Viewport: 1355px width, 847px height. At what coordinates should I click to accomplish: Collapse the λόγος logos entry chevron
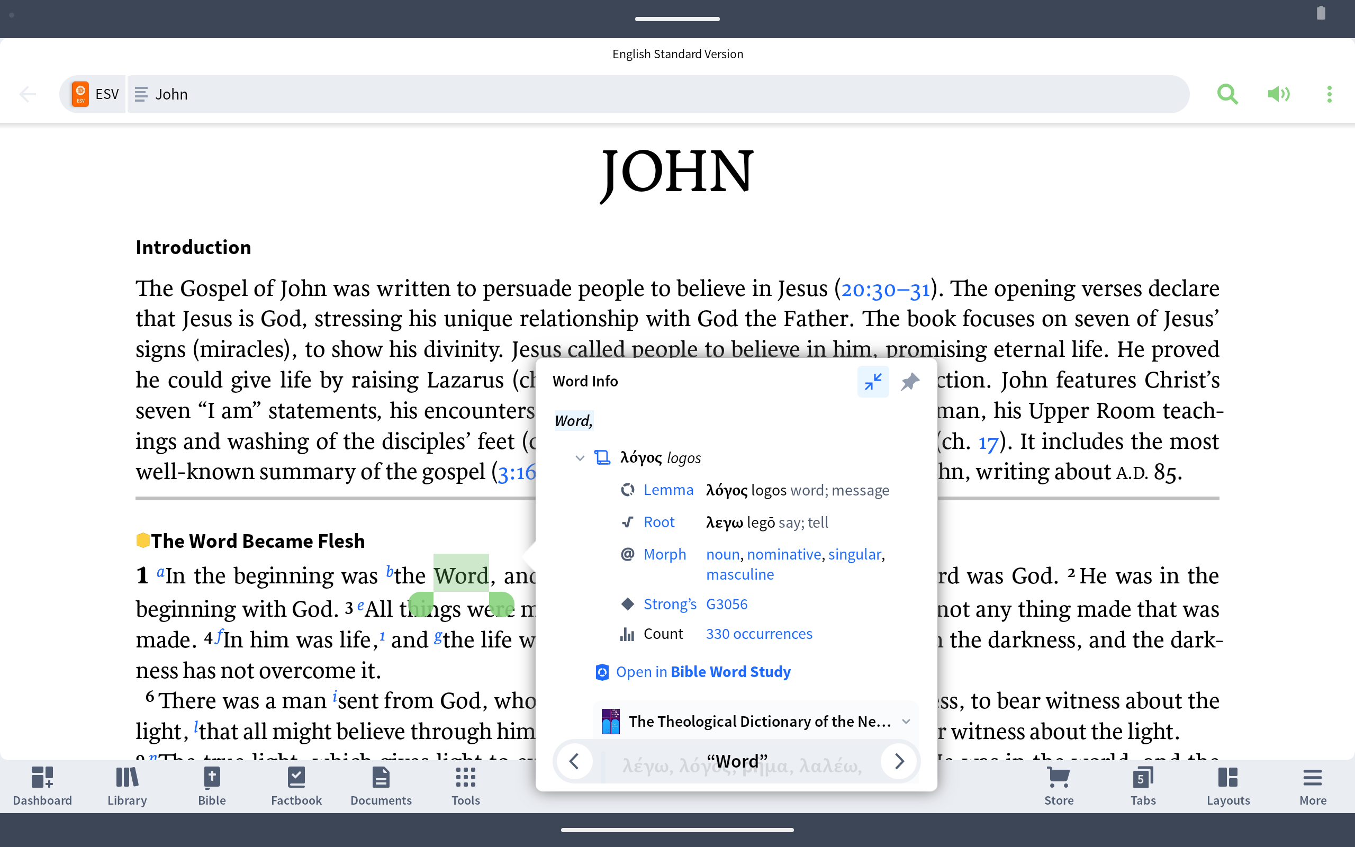point(580,458)
